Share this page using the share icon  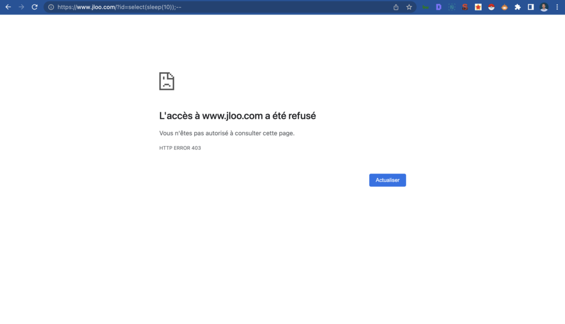click(396, 7)
